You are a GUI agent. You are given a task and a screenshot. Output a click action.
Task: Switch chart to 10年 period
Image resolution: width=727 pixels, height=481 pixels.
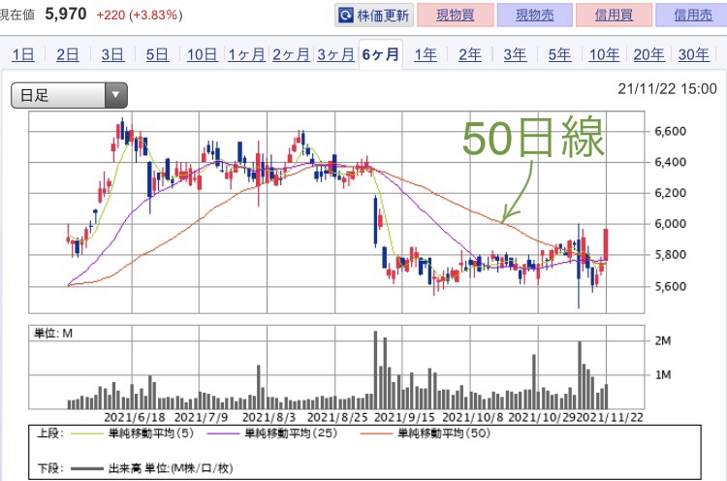[x=604, y=54]
